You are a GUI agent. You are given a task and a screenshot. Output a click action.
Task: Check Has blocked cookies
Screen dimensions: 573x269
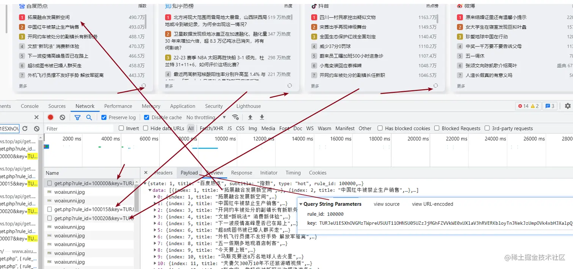(x=380, y=128)
